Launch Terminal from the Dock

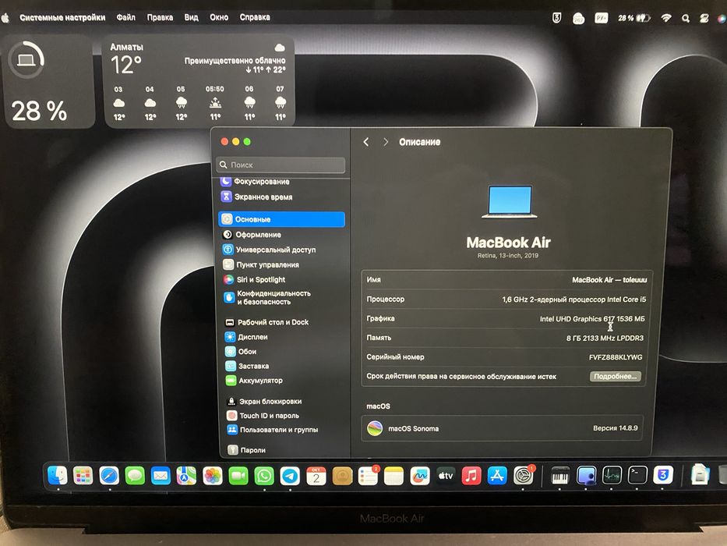pyautogui.click(x=637, y=476)
